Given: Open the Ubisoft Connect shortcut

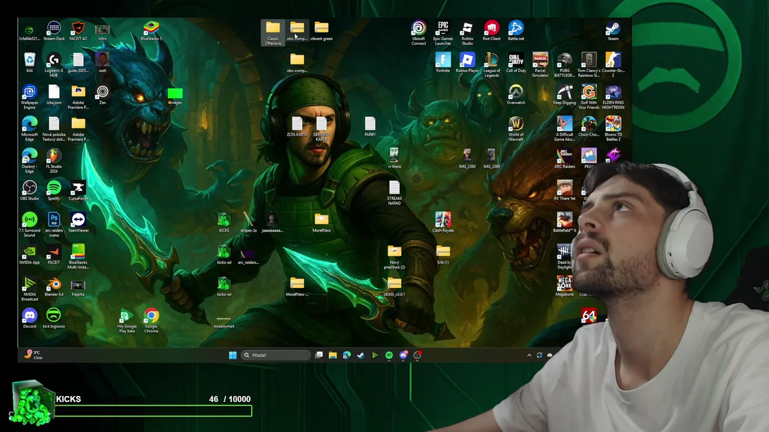Looking at the screenshot, I should pyautogui.click(x=419, y=34).
